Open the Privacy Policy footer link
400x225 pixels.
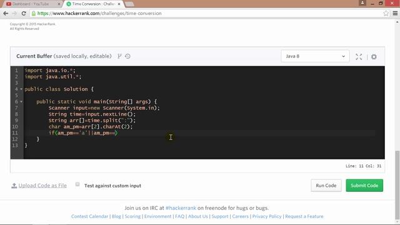pos(267,216)
